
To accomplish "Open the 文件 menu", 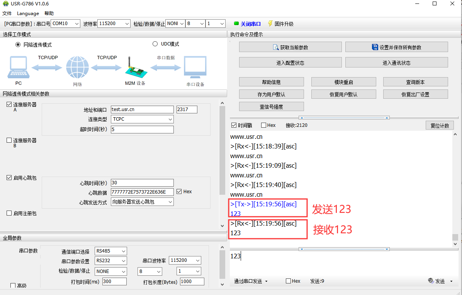I will coord(7,13).
